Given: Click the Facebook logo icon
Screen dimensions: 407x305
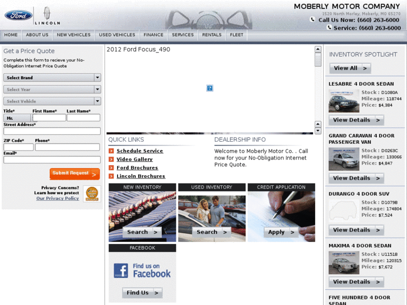Looking at the screenshot, I should 121,270.
